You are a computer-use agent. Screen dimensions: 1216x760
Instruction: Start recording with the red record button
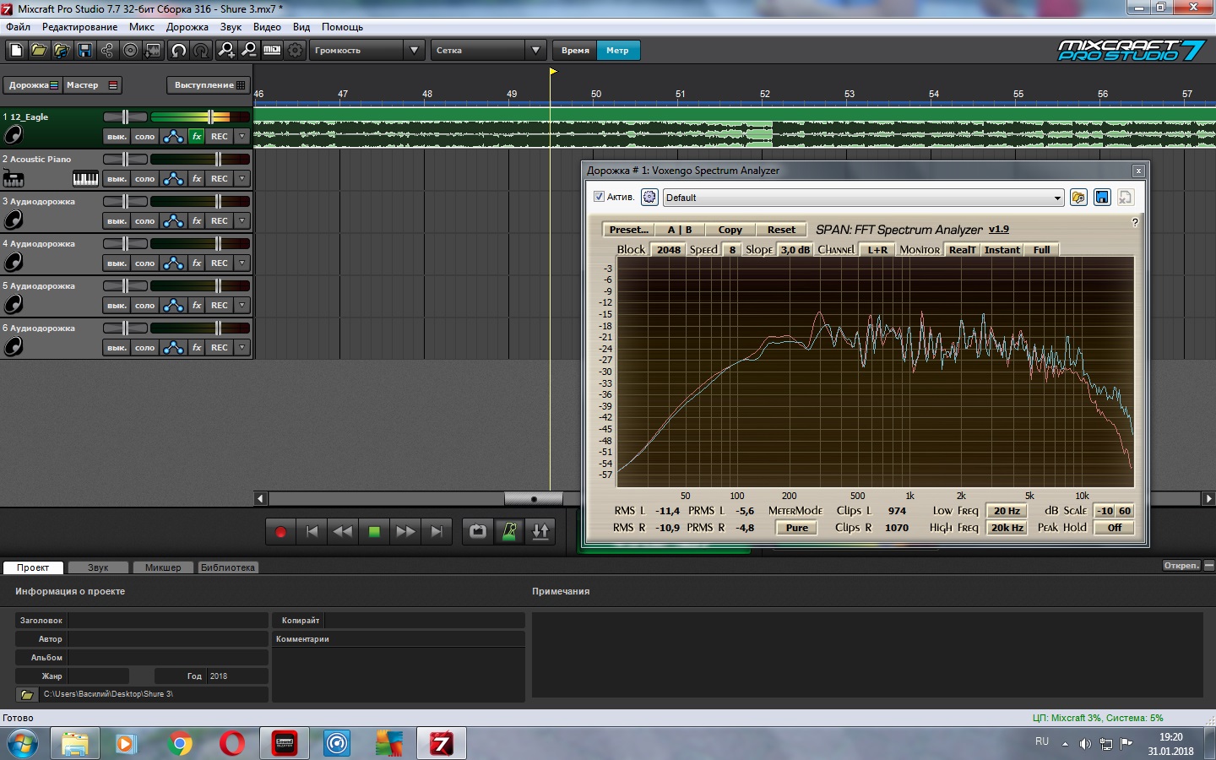tap(280, 531)
